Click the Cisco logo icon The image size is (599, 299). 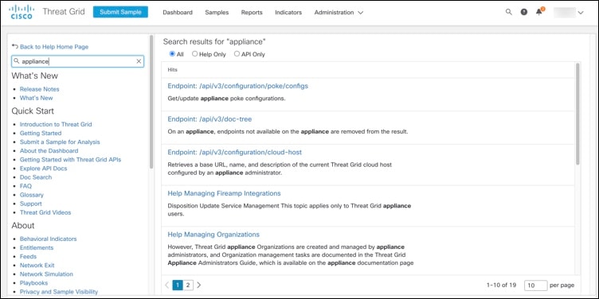pos(21,12)
